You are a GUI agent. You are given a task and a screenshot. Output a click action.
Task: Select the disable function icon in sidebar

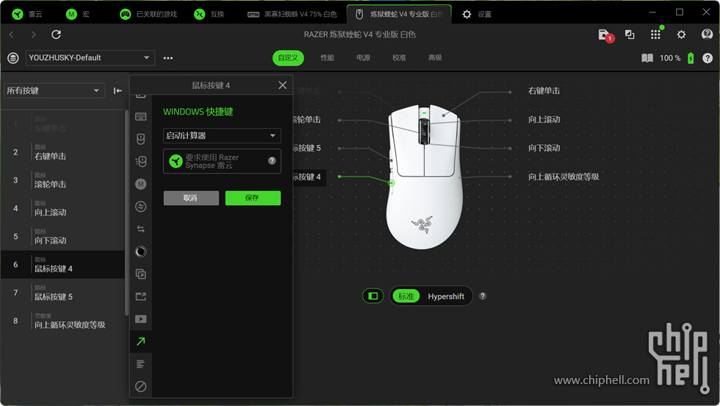pos(141,386)
